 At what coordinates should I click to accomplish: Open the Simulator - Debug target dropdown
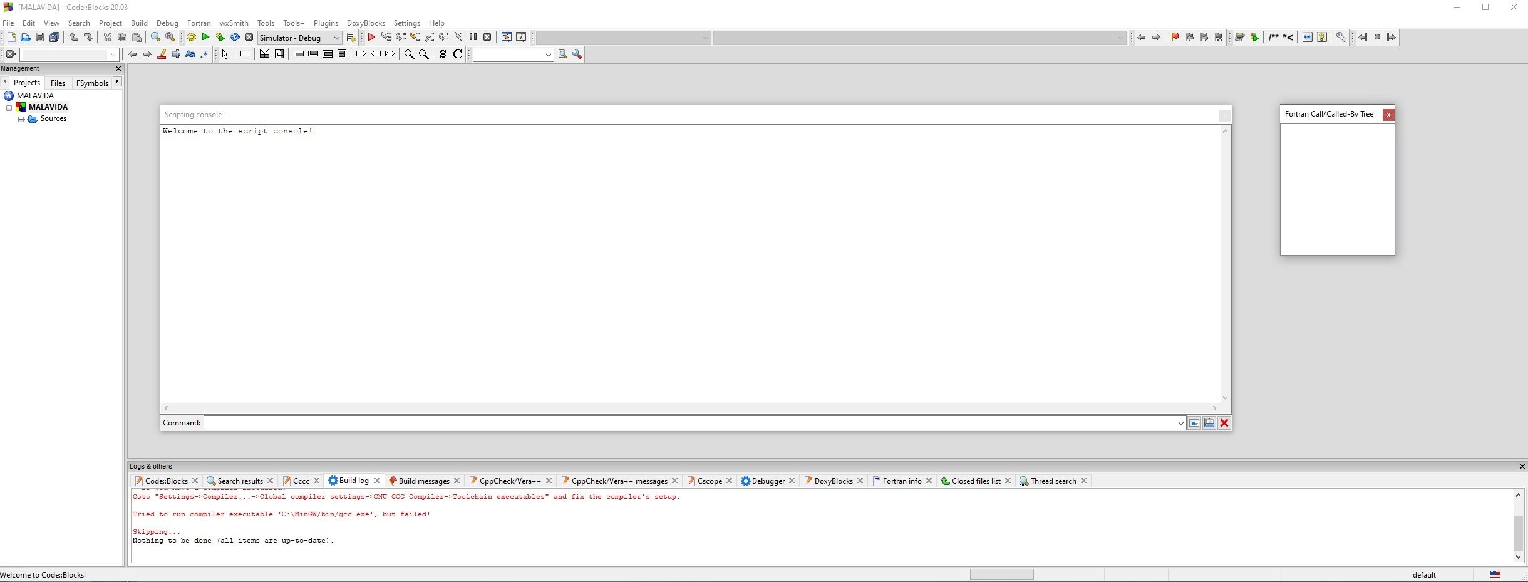tap(328, 38)
